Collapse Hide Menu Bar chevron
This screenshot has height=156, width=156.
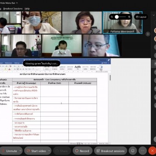click(x=17, y=3)
